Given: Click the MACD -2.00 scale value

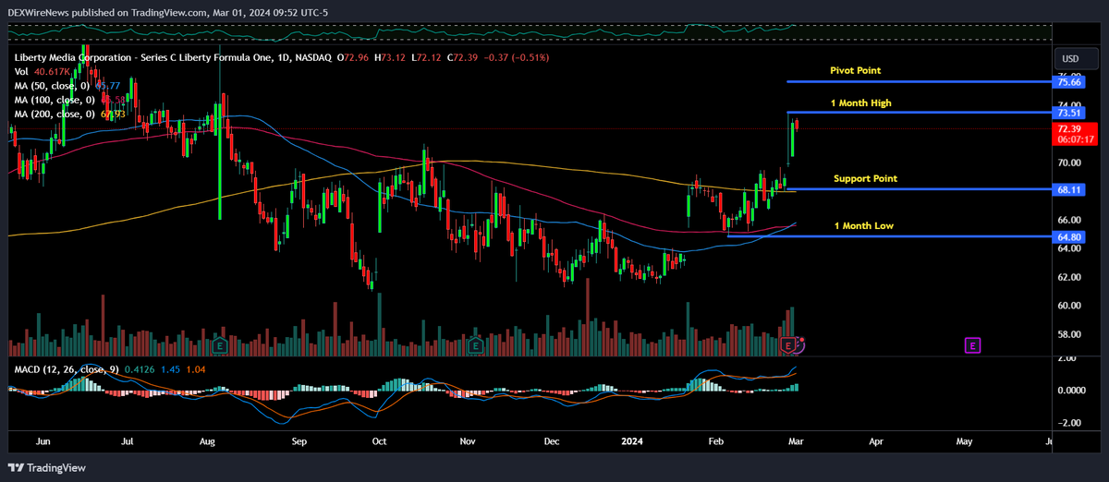Looking at the screenshot, I should click(1070, 423).
